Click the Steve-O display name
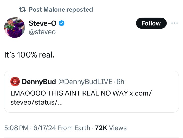183x138 pixels. coord(43,23)
